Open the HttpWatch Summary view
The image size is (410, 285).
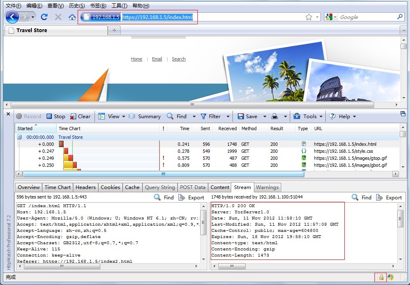point(145,117)
